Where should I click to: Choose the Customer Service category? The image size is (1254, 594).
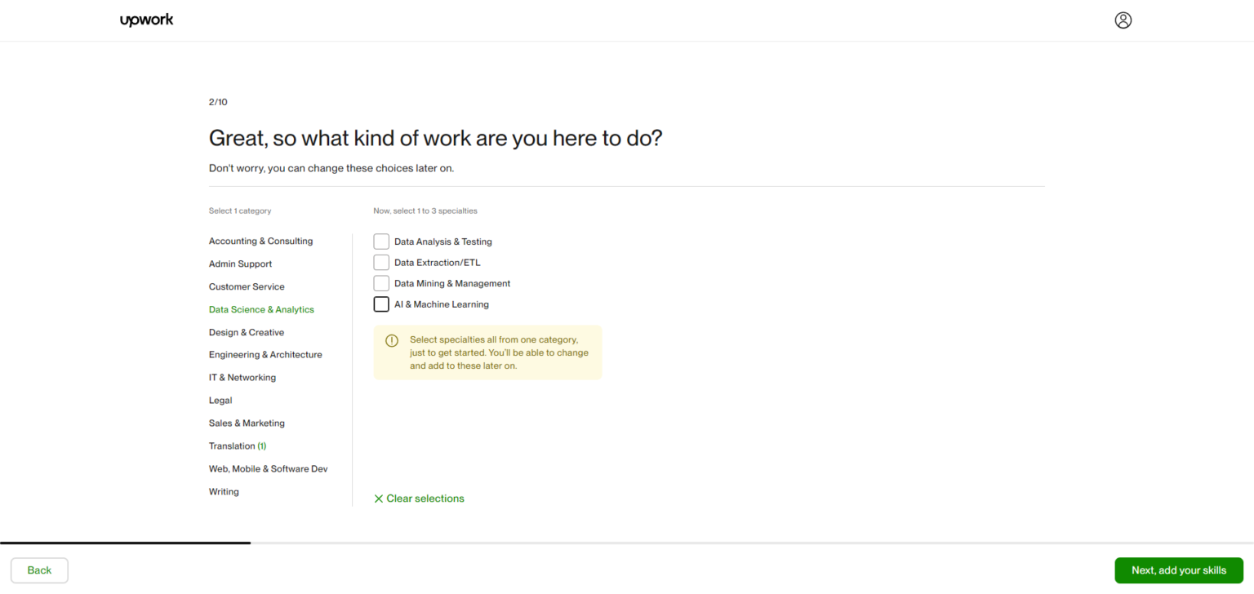(247, 286)
